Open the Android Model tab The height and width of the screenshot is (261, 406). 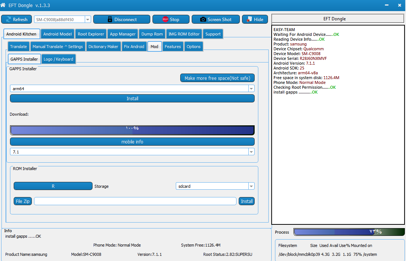point(57,34)
